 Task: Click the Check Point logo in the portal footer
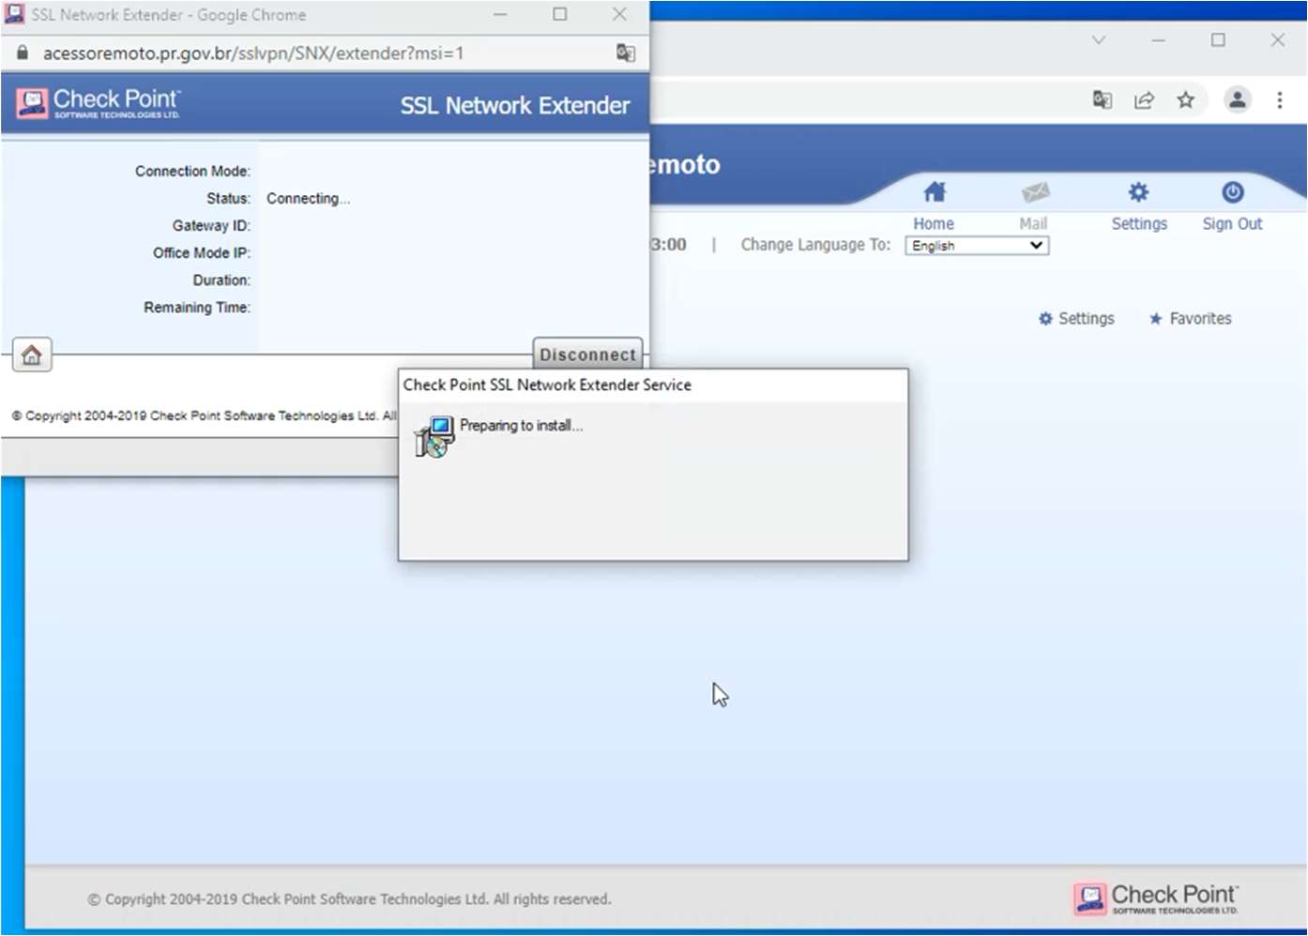click(1157, 898)
